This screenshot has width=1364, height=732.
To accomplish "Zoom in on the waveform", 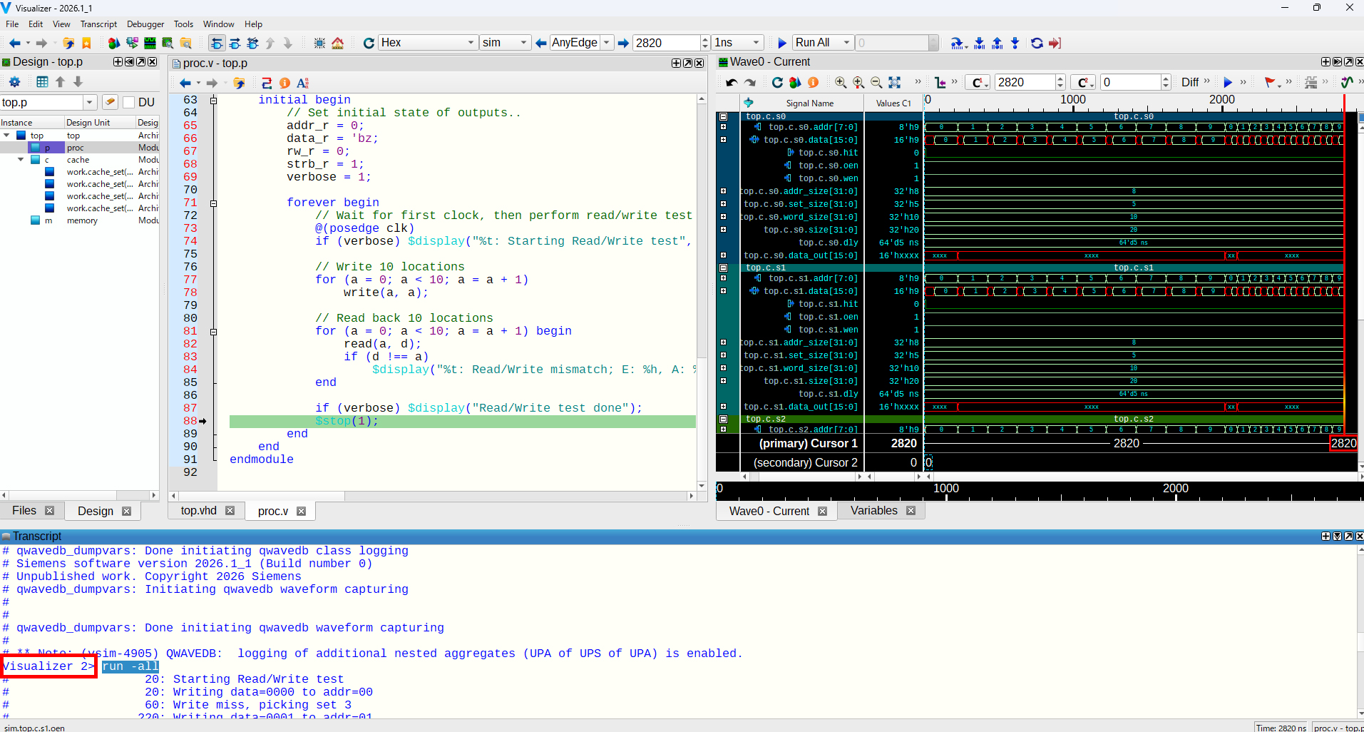I will tap(841, 82).
